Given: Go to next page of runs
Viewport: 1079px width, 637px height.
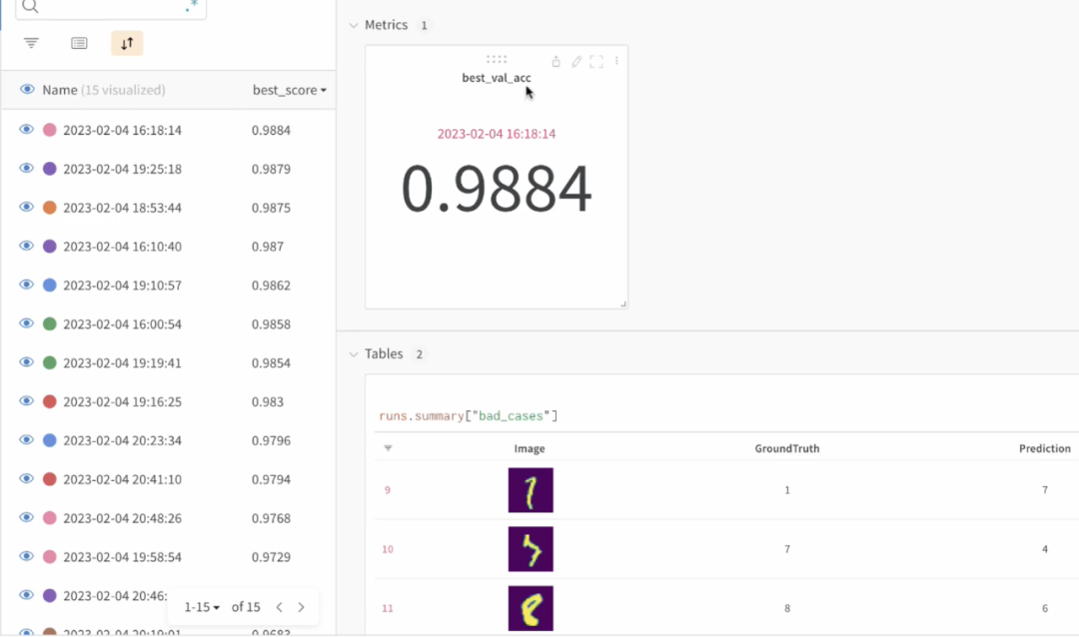Looking at the screenshot, I should click(x=301, y=607).
